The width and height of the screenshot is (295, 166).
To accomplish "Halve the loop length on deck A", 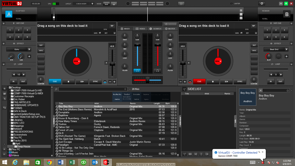I will click(x=14, y=75).
